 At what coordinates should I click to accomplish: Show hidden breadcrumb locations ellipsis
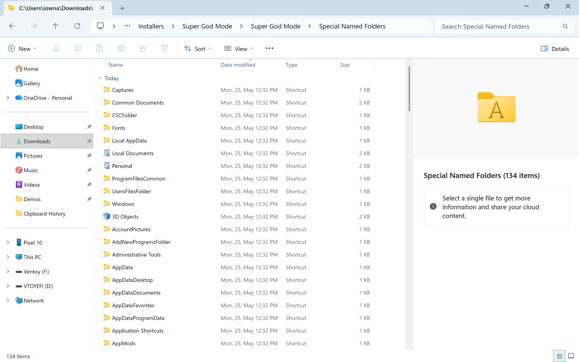[127, 26]
